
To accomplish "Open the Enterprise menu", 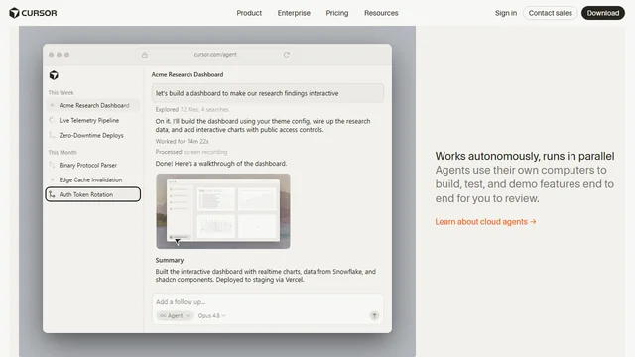I will coord(294,13).
